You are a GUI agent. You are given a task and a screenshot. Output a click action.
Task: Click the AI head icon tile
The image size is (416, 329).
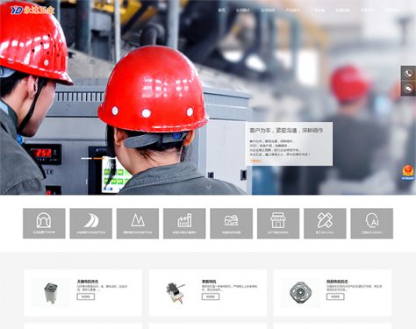point(372,224)
